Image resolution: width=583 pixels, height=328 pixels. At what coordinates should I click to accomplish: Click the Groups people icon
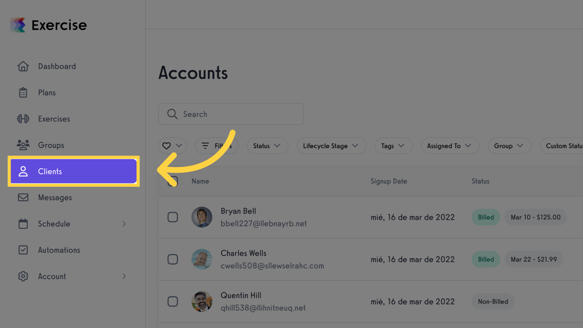click(23, 145)
